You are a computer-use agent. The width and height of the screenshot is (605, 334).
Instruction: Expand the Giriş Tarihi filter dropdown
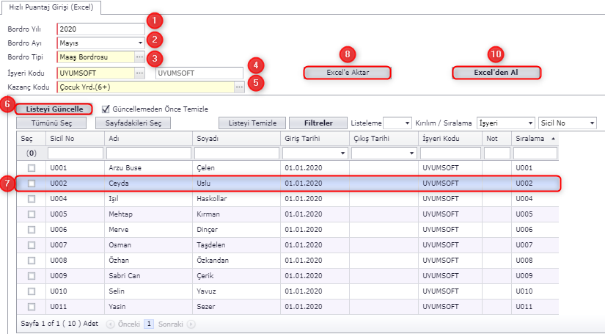click(x=342, y=153)
